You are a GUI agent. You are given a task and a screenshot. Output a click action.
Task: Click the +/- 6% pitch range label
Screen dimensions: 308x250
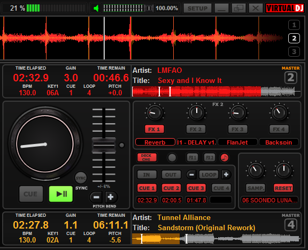coord(104,186)
